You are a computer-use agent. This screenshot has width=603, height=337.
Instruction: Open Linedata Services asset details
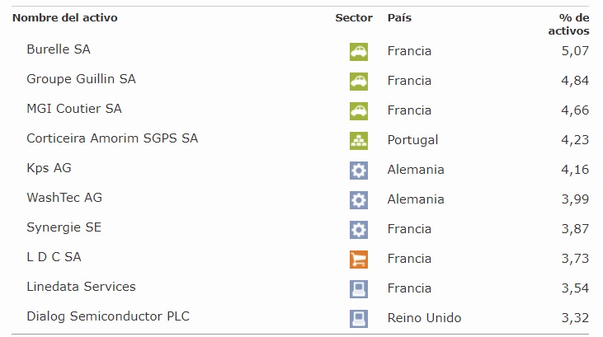[81, 287]
